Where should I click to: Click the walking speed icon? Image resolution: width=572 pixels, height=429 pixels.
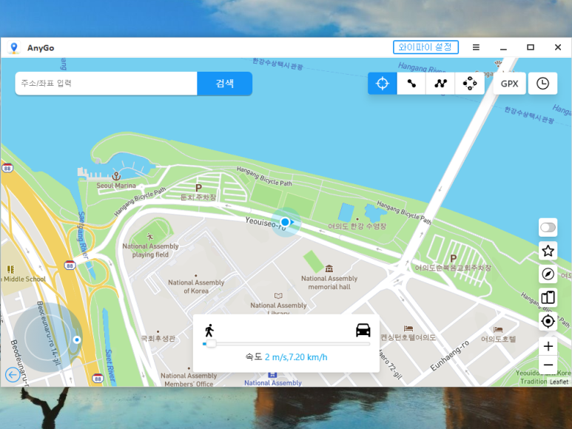tap(209, 330)
